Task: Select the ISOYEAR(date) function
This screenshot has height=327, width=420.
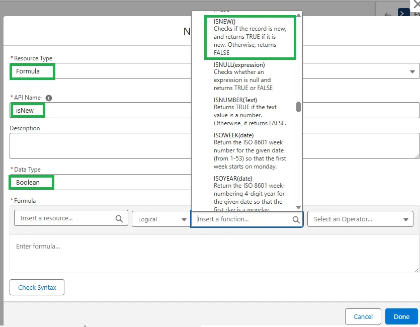Action: pyautogui.click(x=249, y=193)
